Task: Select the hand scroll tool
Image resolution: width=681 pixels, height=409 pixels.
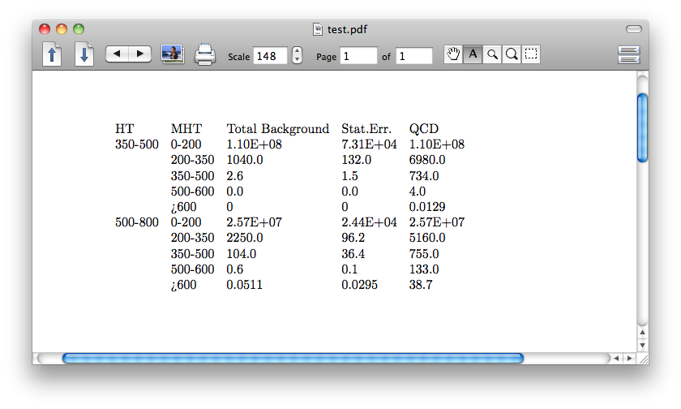Action: (x=453, y=54)
